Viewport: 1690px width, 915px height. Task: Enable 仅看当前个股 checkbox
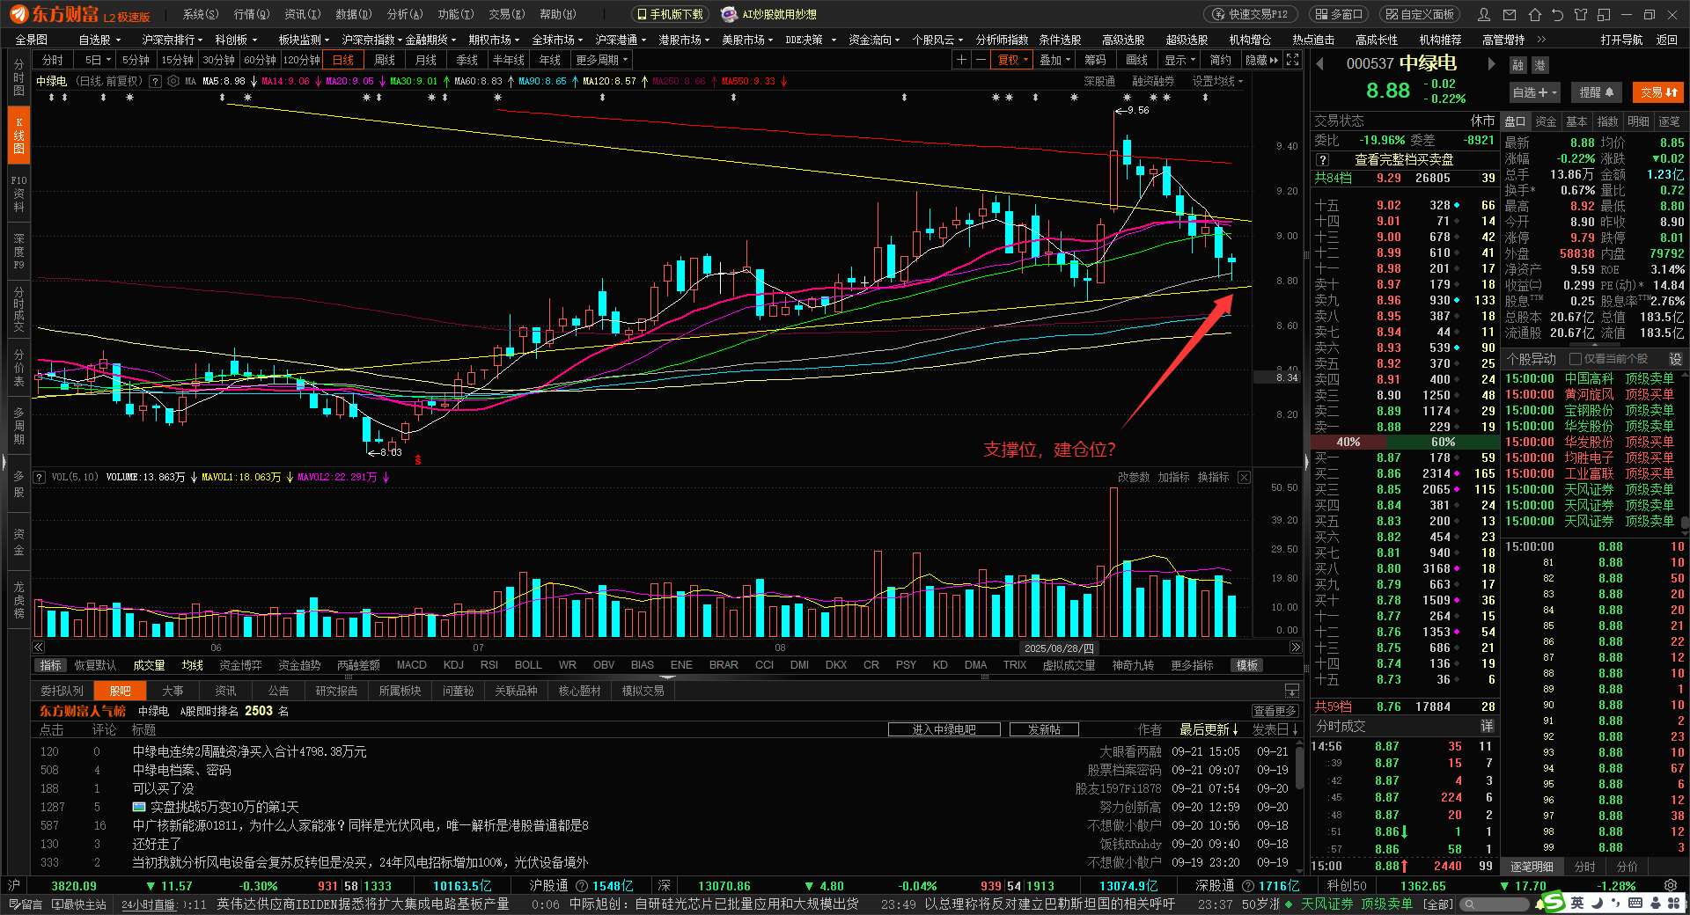click(x=1576, y=359)
